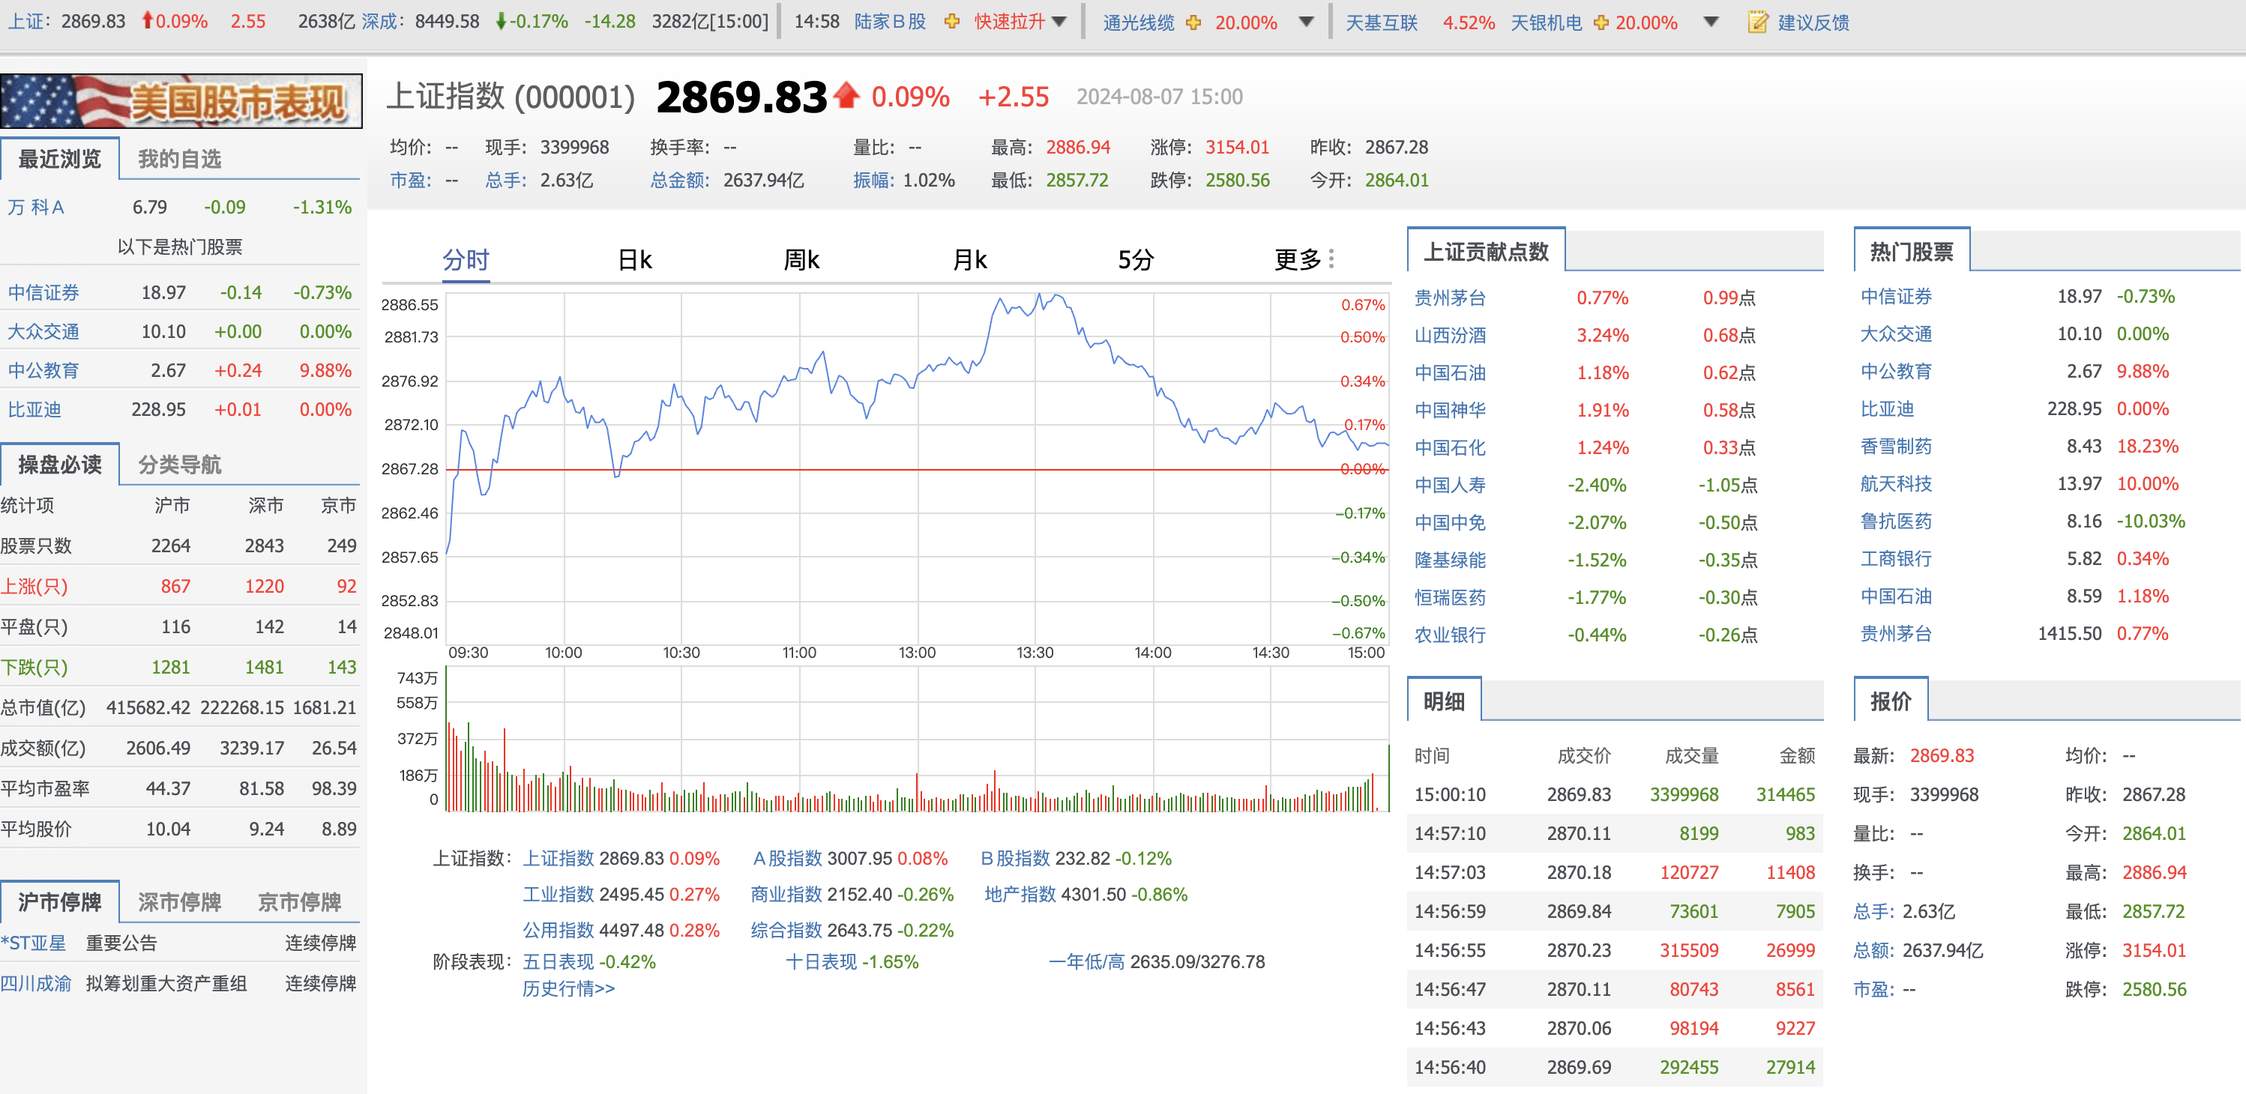The image size is (2246, 1094).
Task: Click the 天基互联 ticker link
Action: 1381,22
